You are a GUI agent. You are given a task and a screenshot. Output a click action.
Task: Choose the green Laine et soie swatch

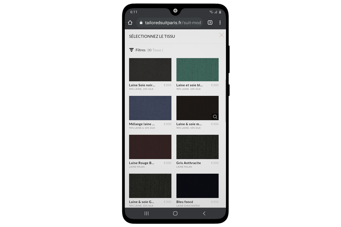[197, 70]
